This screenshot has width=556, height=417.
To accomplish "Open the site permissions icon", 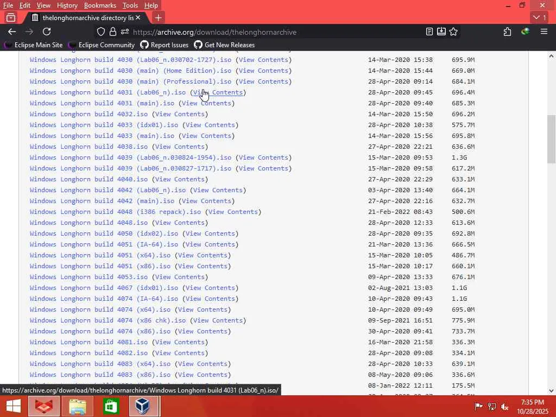I will click(x=124, y=32).
